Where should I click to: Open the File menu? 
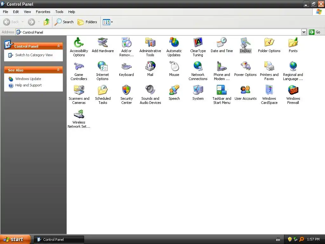5,12
